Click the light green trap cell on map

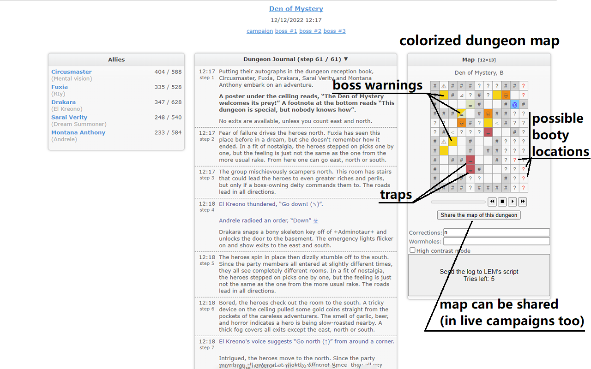(x=470, y=104)
